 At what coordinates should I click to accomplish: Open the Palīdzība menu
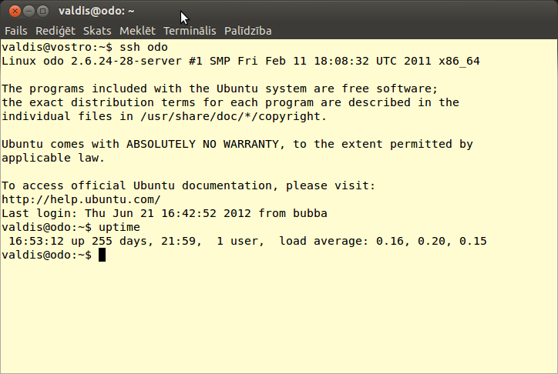pos(247,31)
